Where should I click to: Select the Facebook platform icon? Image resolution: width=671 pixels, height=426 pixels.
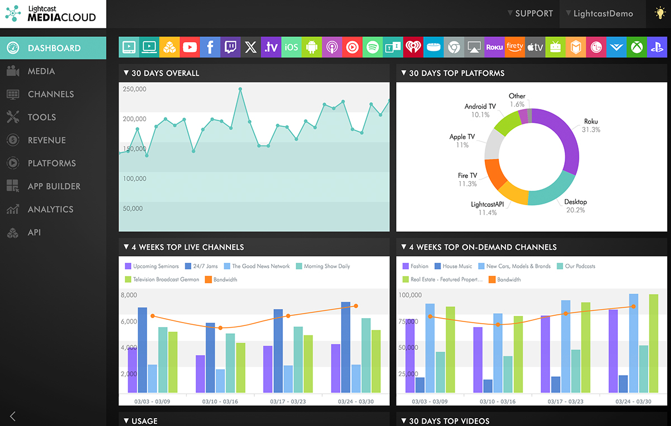point(210,48)
